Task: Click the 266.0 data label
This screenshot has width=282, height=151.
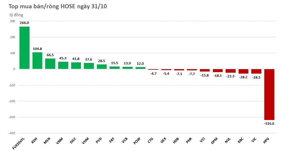Action: pos(24,23)
